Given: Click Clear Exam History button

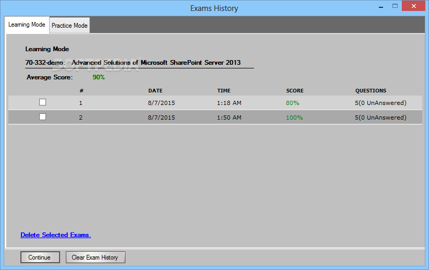Looking at the screenshot, I should [95, 257].
